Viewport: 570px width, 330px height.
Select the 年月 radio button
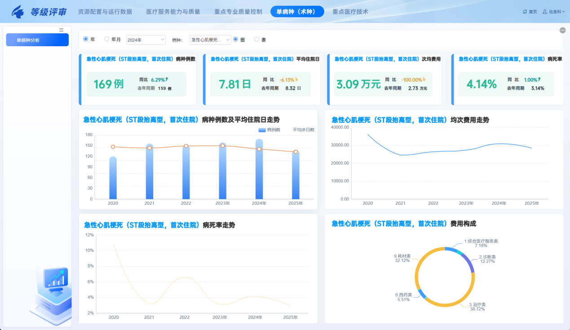(x=107, y=39)
